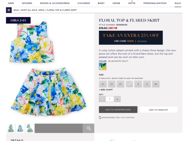This screenshot has width=193, height=141.
Task: Click the ShopRunner logo icon
Action: pyautogui.click(x=100, y=118)
